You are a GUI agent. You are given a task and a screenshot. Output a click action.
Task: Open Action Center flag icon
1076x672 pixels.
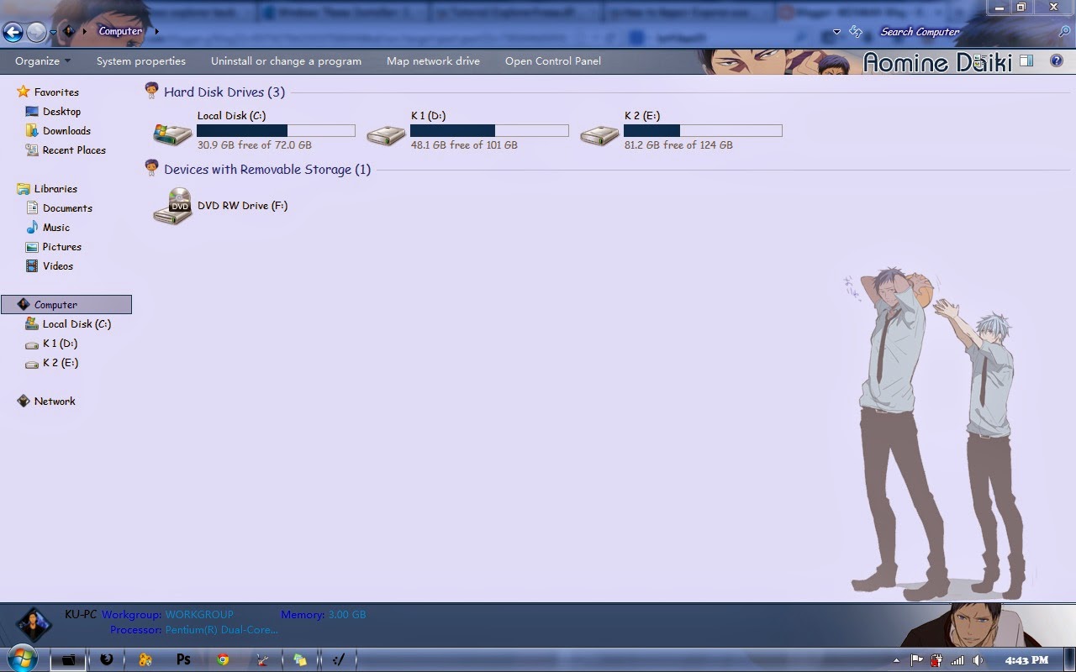coord(917,660)
